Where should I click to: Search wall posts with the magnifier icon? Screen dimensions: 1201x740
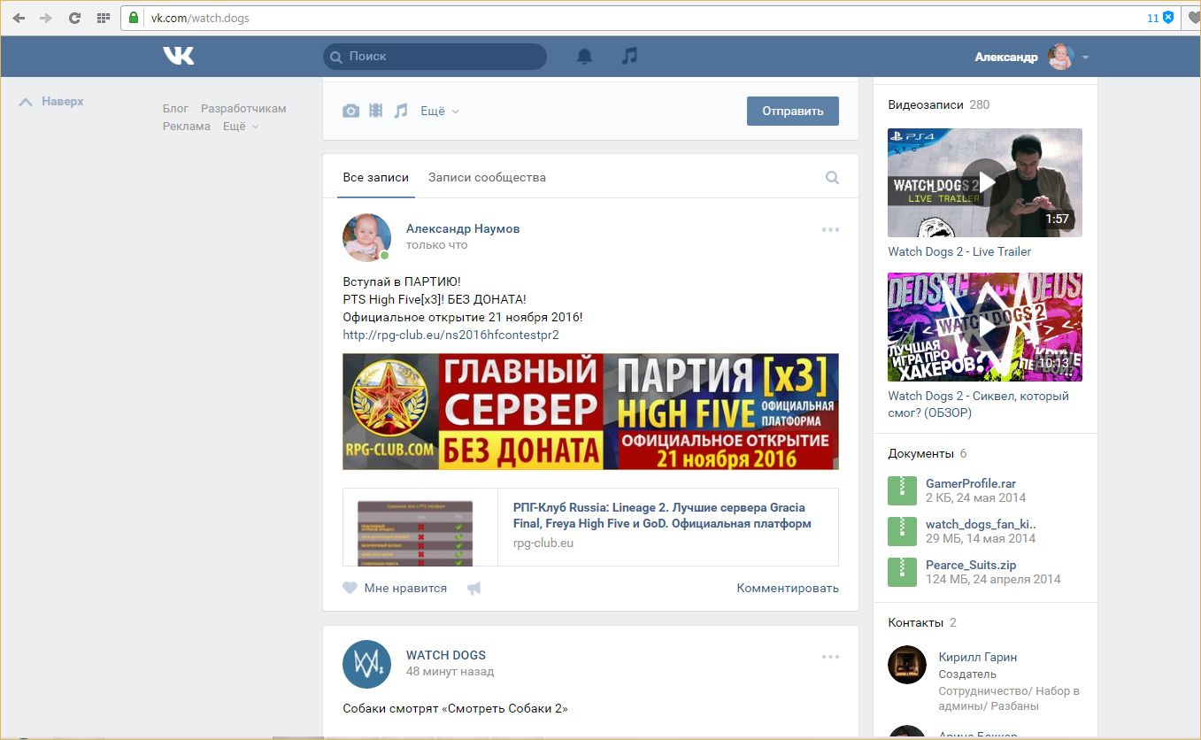tap(832, 177)
